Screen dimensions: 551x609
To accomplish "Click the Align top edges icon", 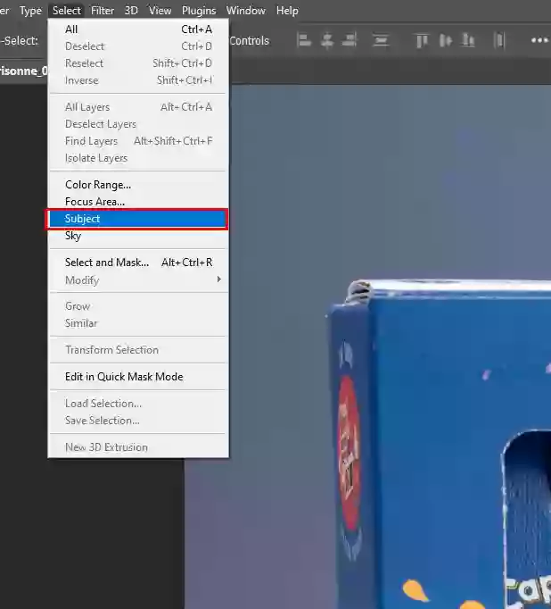I will [422, 40].
